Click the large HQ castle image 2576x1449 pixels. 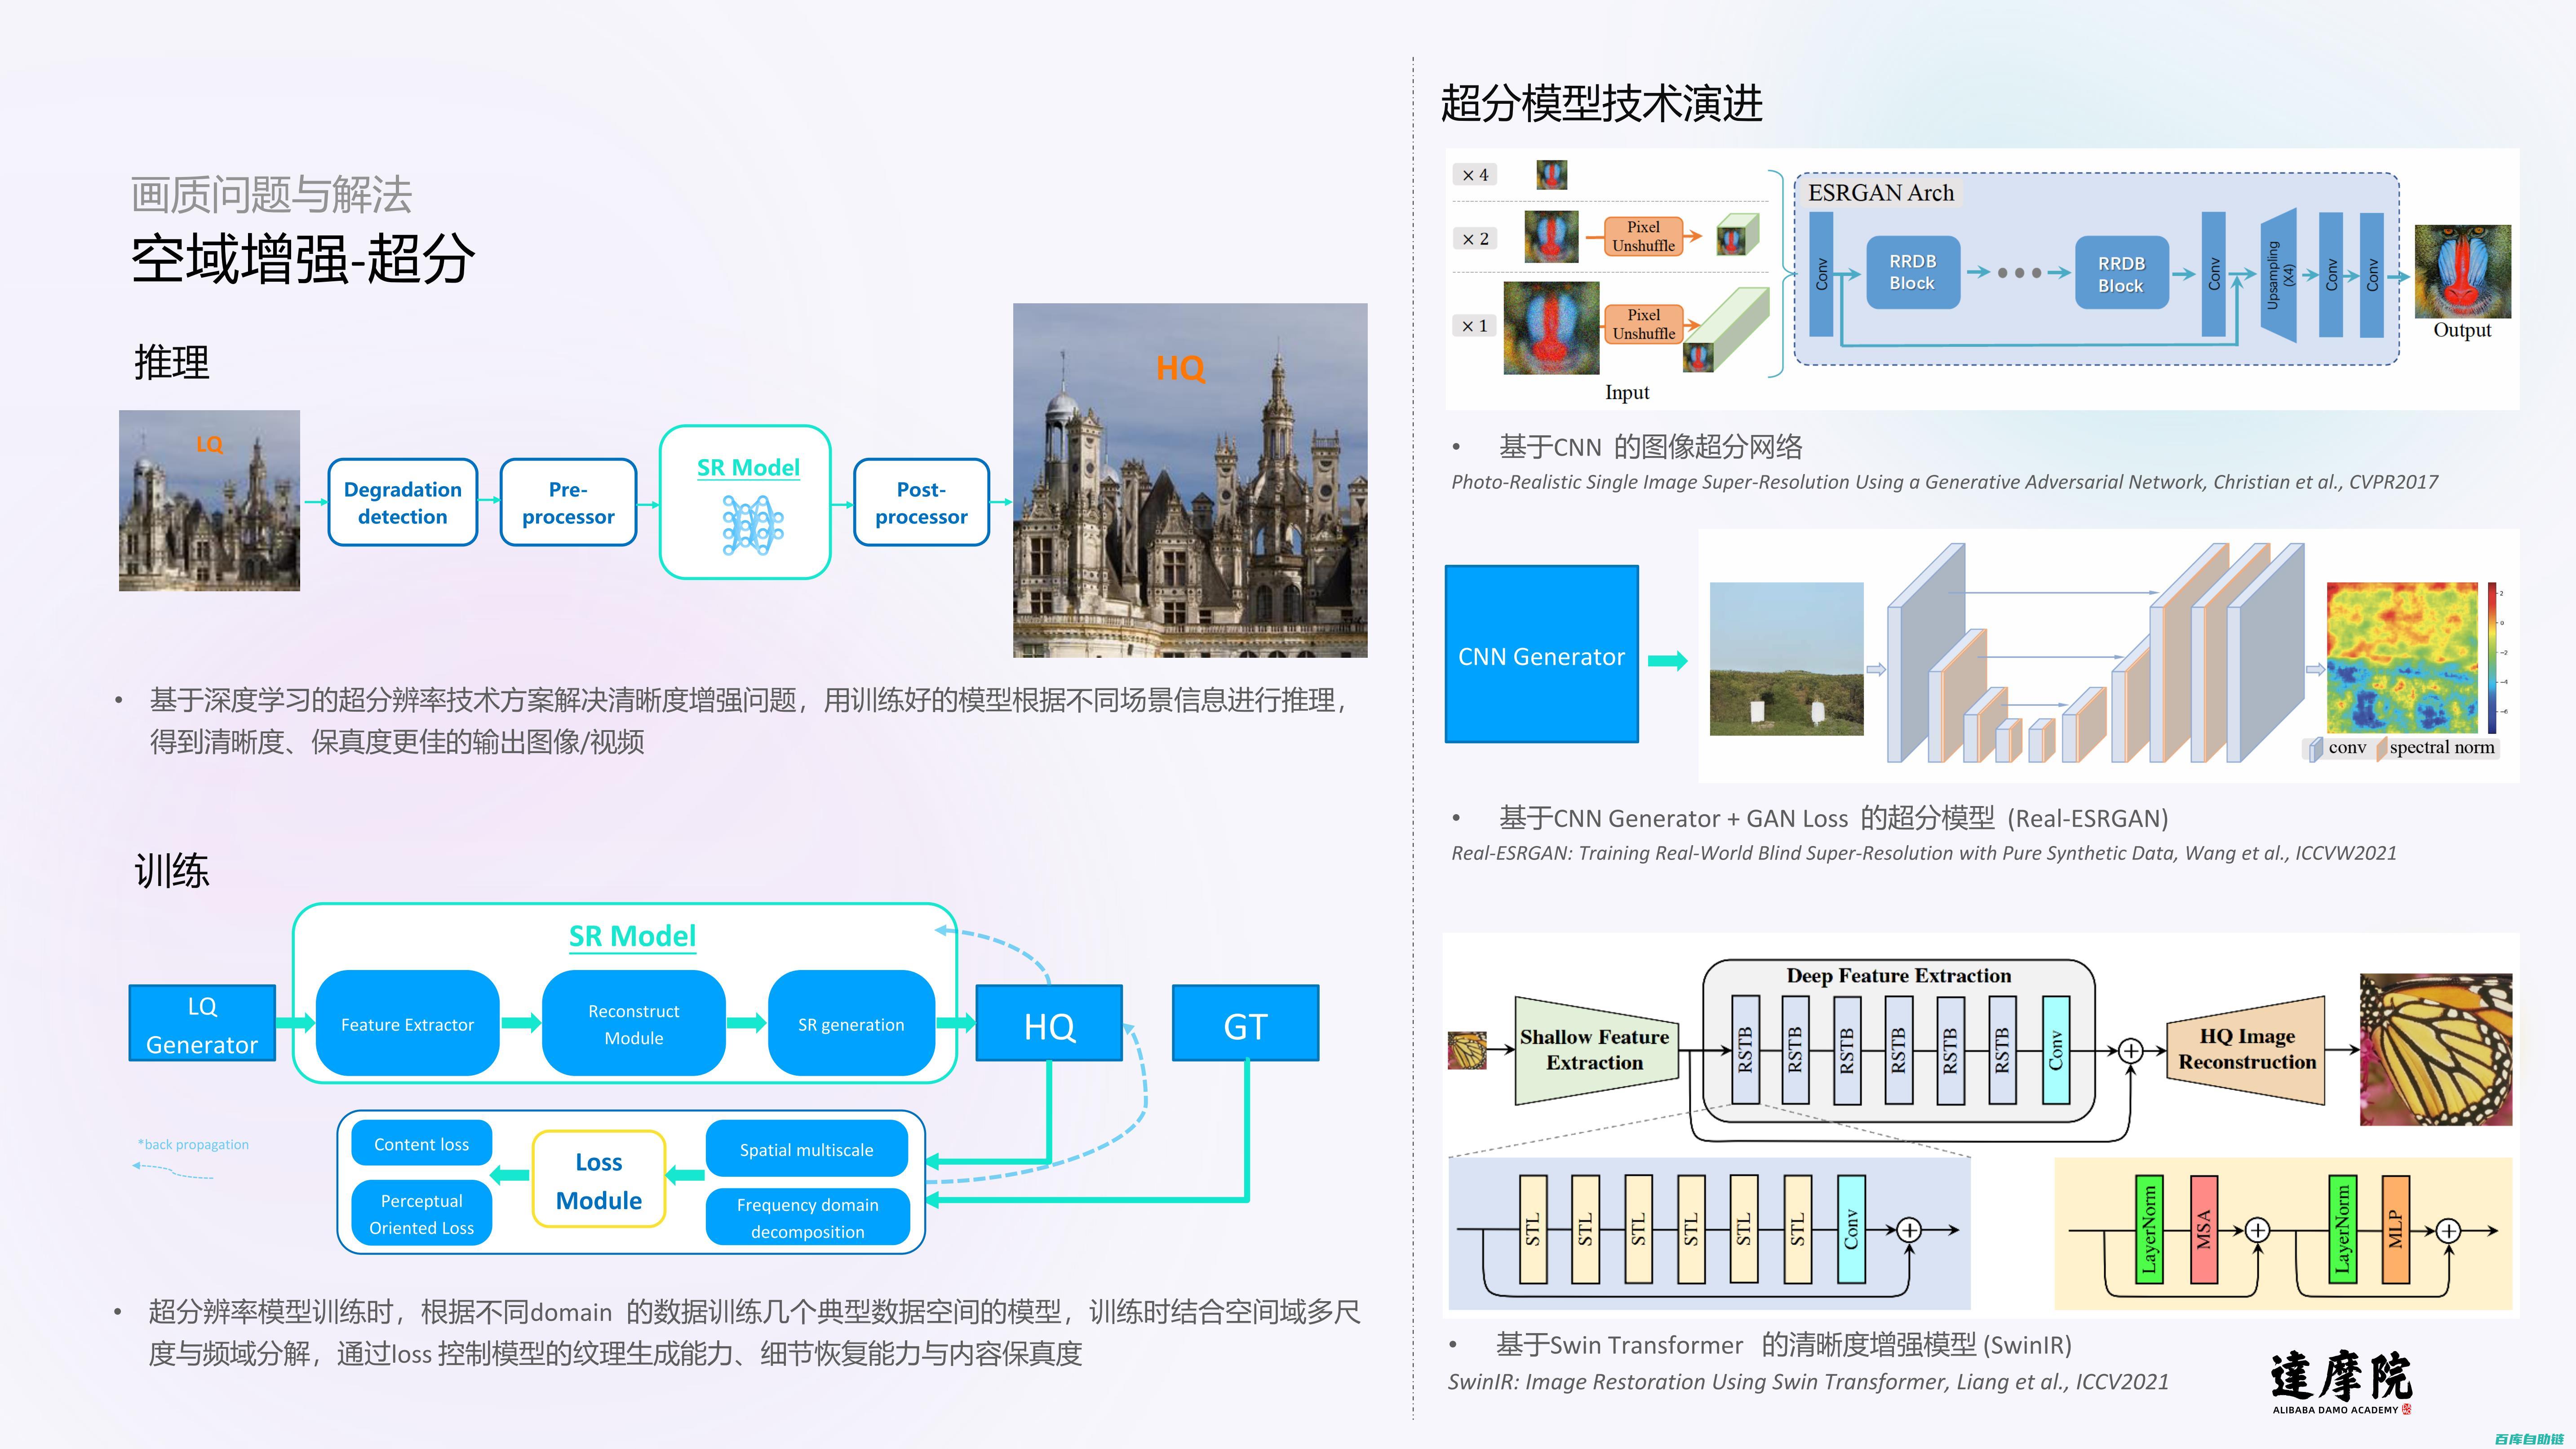pyautogui.click(x=1190, y=480)
